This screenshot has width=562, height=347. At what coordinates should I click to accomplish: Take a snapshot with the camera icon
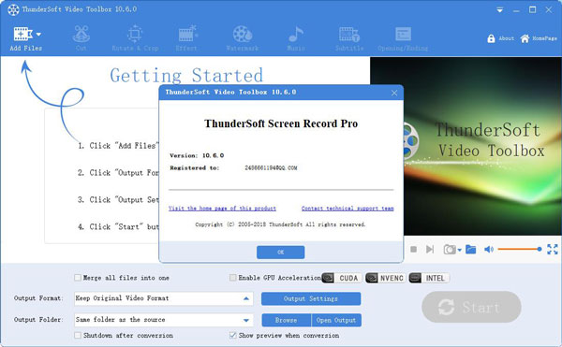[450, 250]
